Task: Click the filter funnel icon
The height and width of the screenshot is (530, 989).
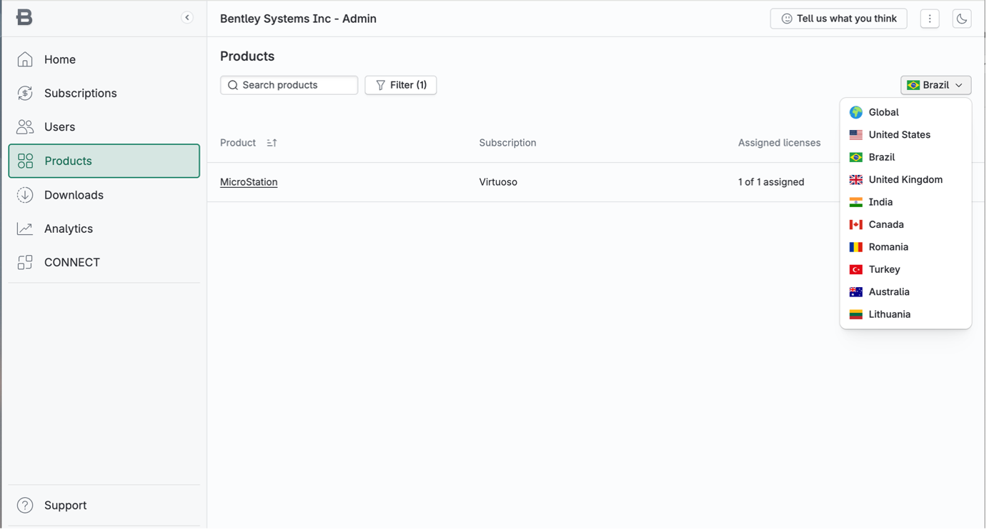Action: (381, 85)
